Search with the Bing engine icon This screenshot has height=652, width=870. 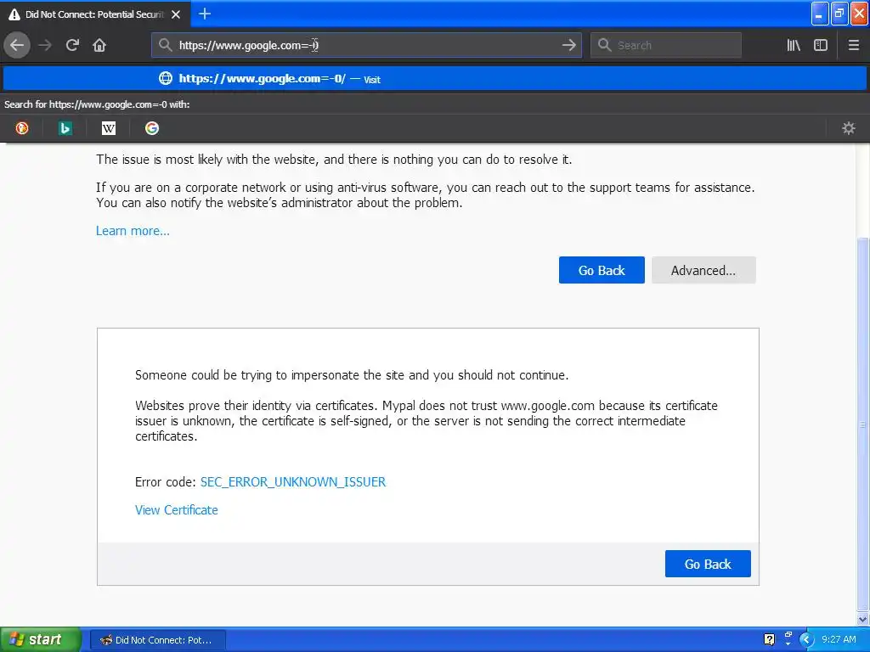coord(65,128)
